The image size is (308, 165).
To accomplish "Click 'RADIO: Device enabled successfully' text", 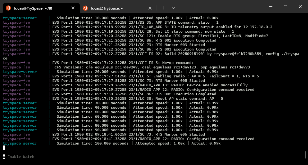I will tap(210, 85).
